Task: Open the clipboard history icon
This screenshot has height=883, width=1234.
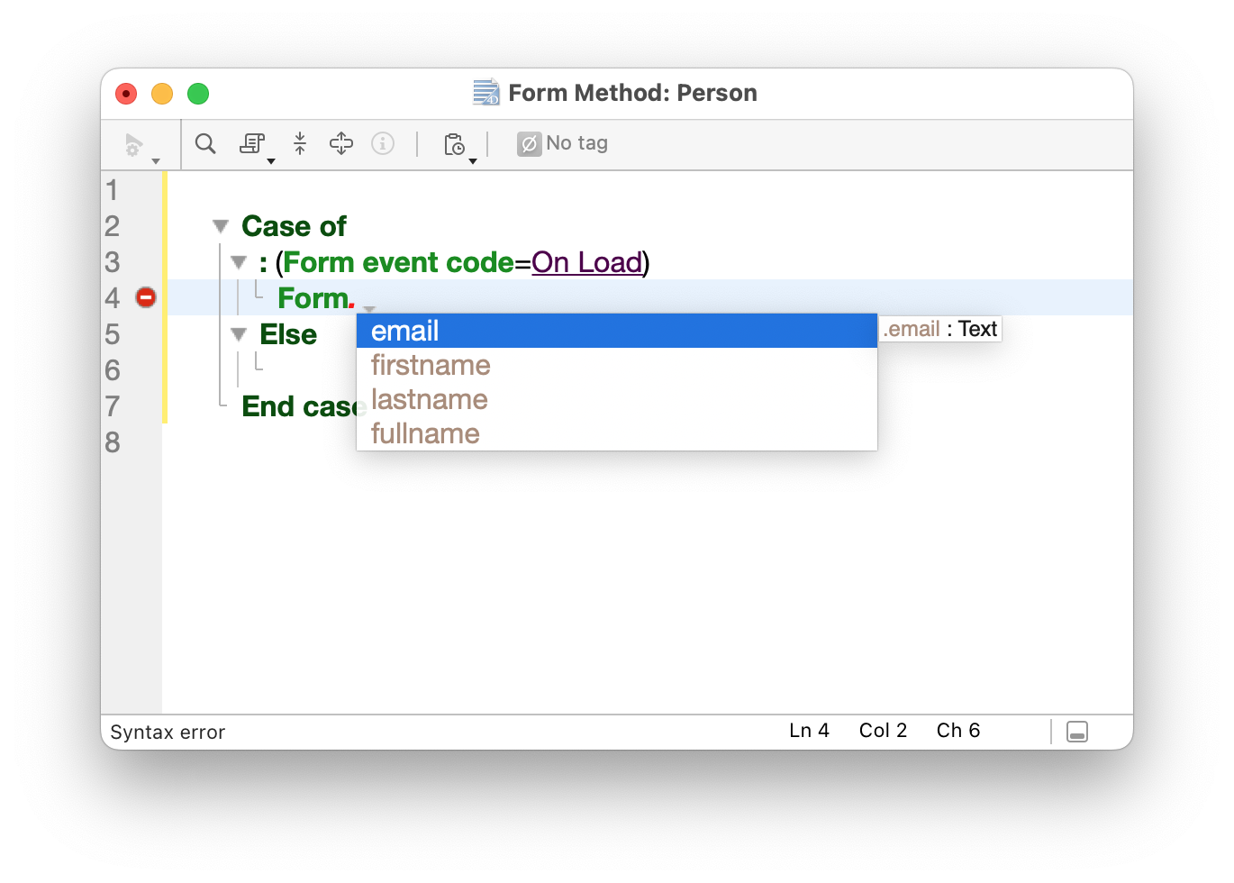Action: (455, 144)
